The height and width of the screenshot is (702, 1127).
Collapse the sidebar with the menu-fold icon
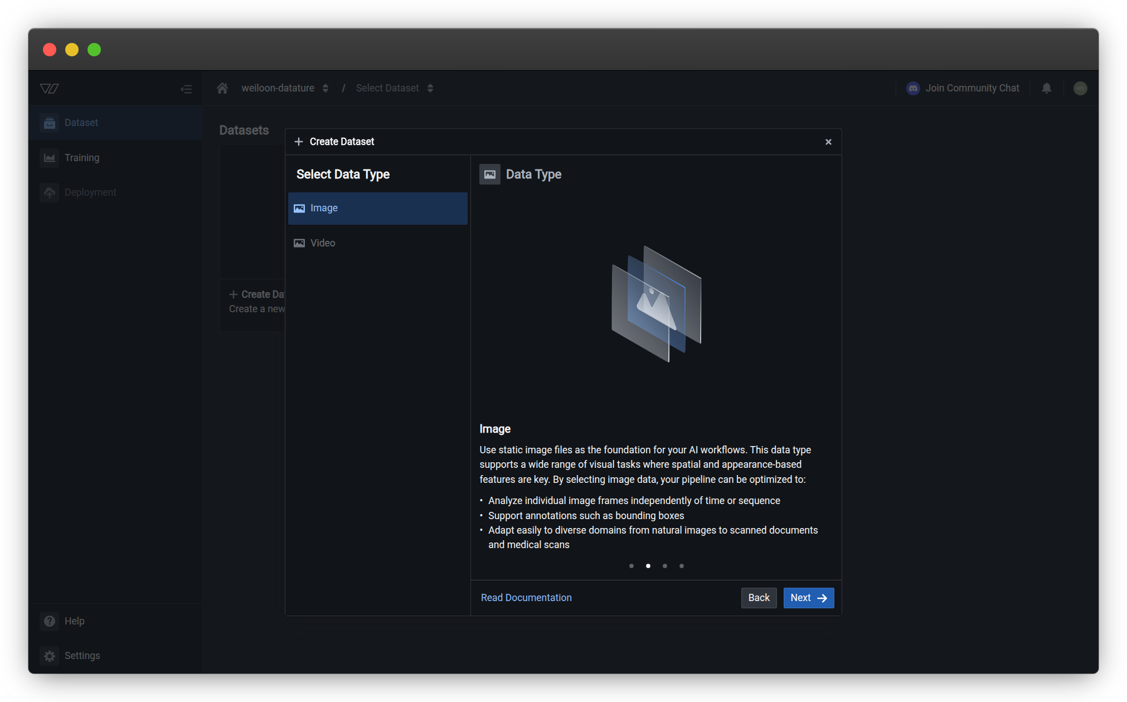pyautogui.click(x=186, y=89)
